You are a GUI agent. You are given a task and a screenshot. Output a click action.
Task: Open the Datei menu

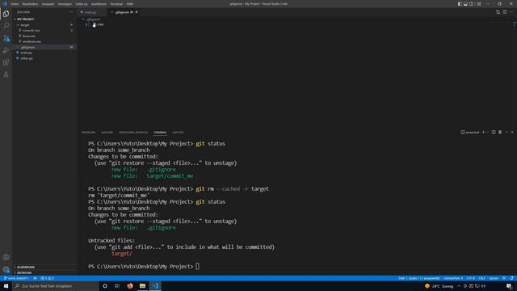15,4
